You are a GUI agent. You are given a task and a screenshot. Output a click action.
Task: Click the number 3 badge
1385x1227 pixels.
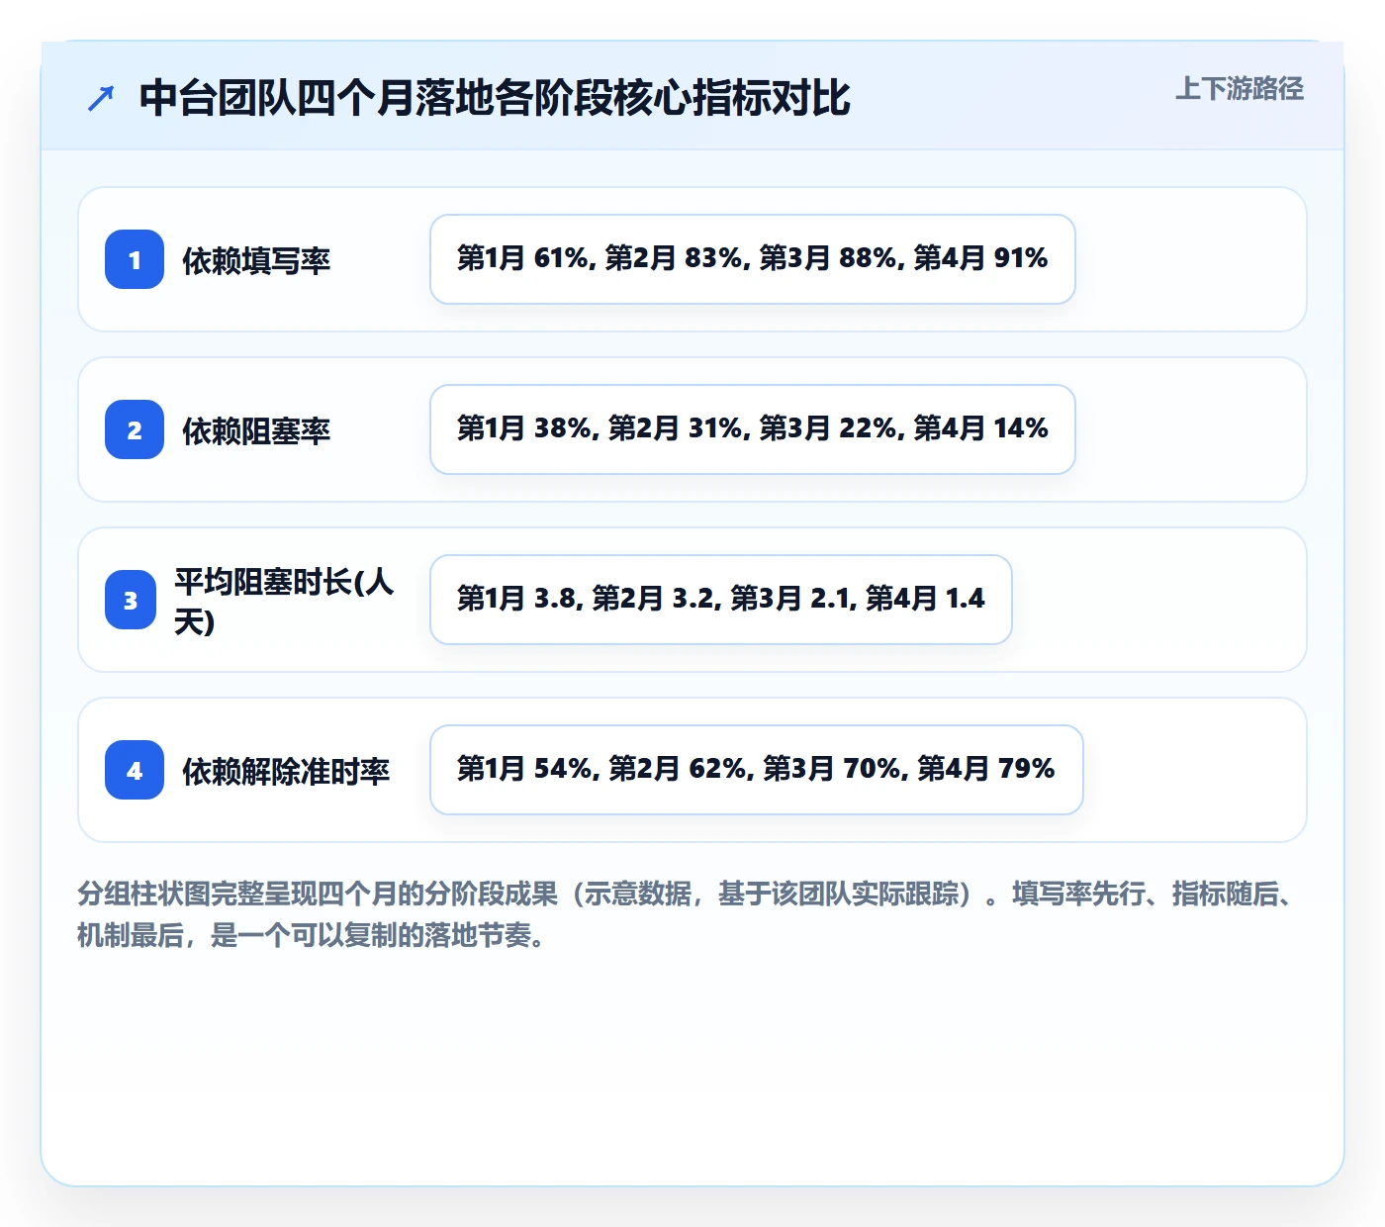131,600
